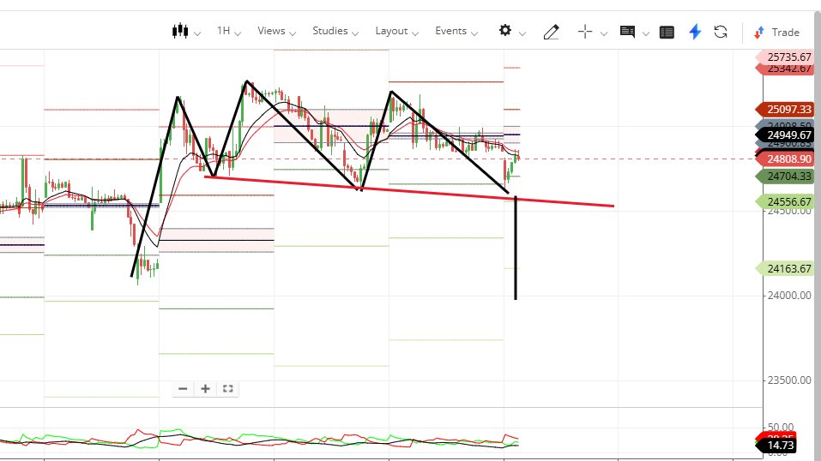Screen dimensions: 821x461
Task: Open the data table view icon
Action: (x=667, y=32)
